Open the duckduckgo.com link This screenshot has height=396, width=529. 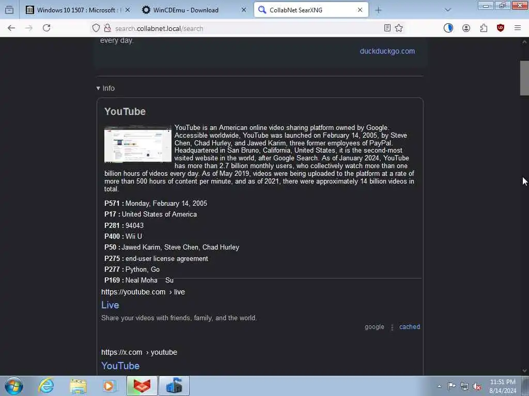[387, 51]
